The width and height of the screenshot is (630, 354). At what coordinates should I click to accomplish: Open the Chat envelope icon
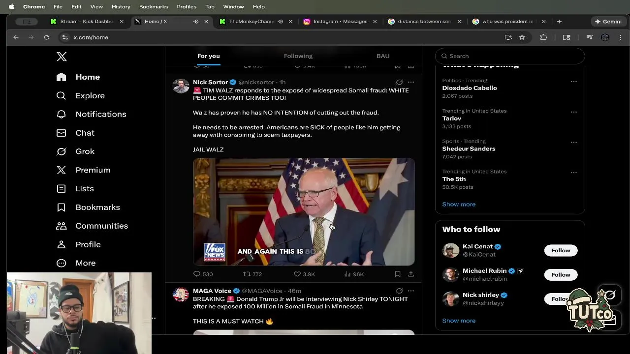[61, 133]
